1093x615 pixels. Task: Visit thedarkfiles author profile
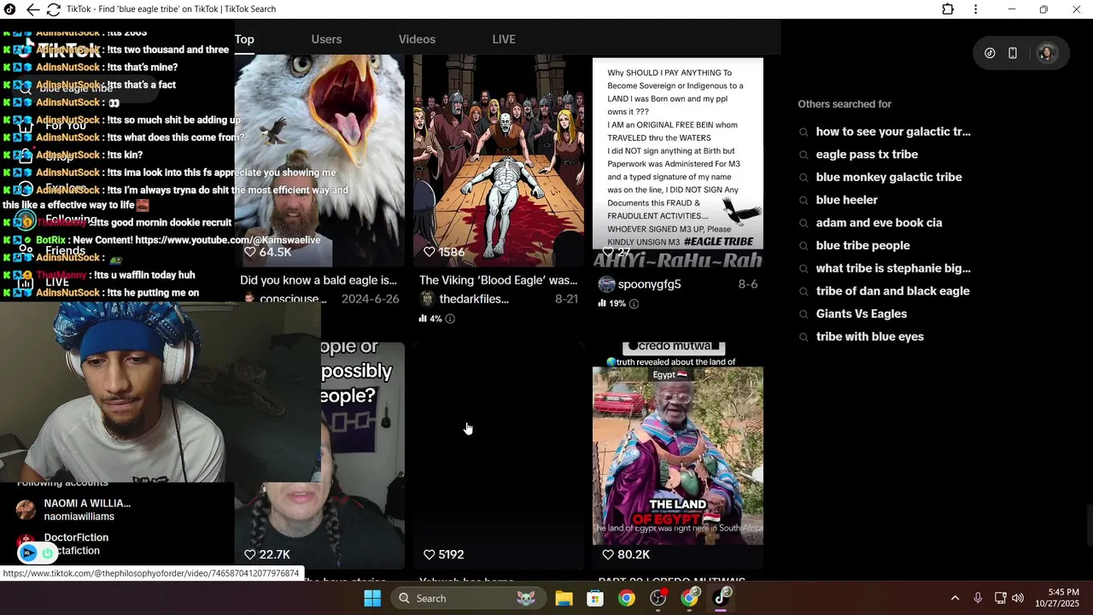(x=474, y=299)
